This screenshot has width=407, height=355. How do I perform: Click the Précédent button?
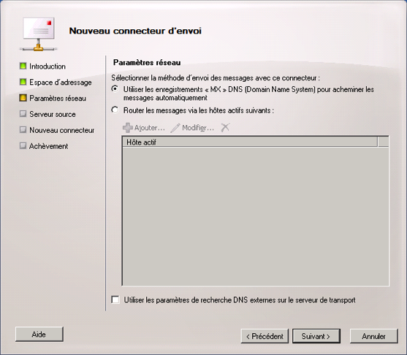pyautogui.click(x=265, y=336)
